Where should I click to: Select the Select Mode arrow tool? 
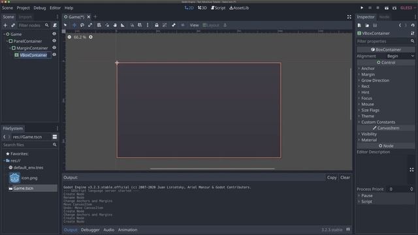[65, 25]
